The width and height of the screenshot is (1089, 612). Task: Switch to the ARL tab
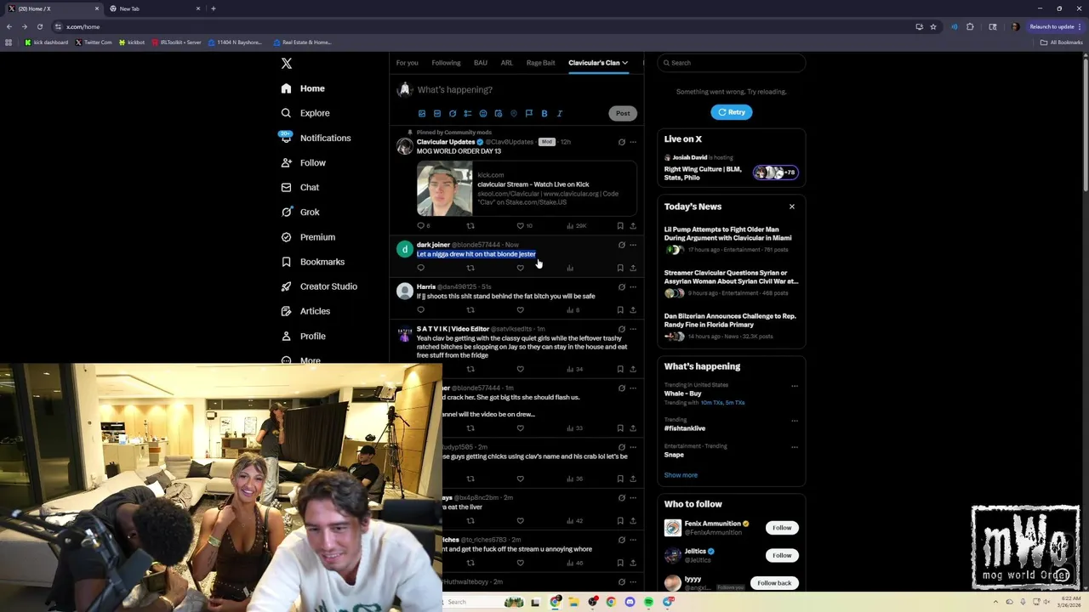tap(507, 63)
